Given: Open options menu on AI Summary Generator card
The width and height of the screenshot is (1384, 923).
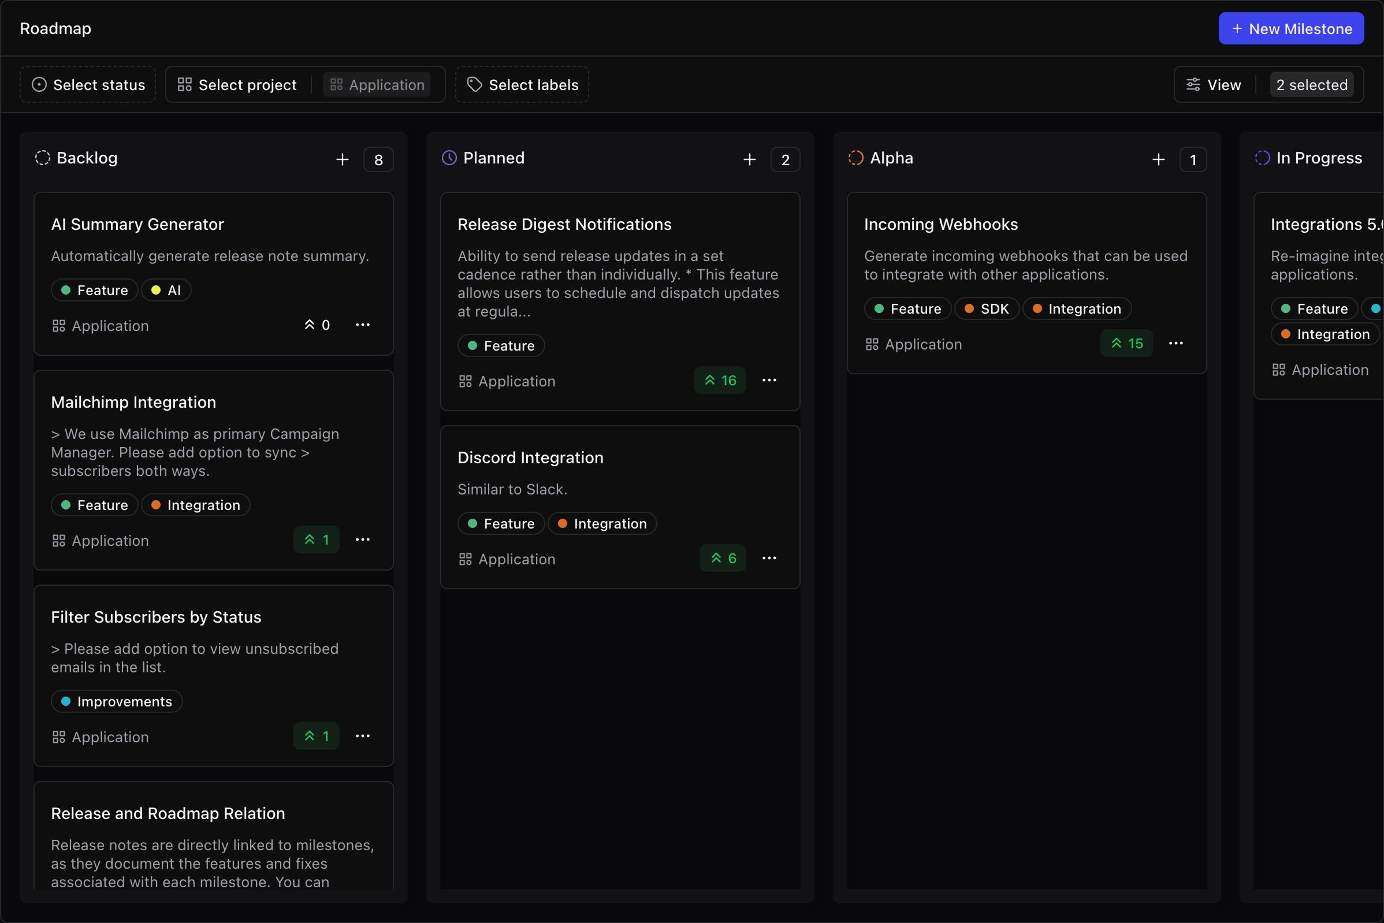Looking at the screenshot, I should coord(363,325).
